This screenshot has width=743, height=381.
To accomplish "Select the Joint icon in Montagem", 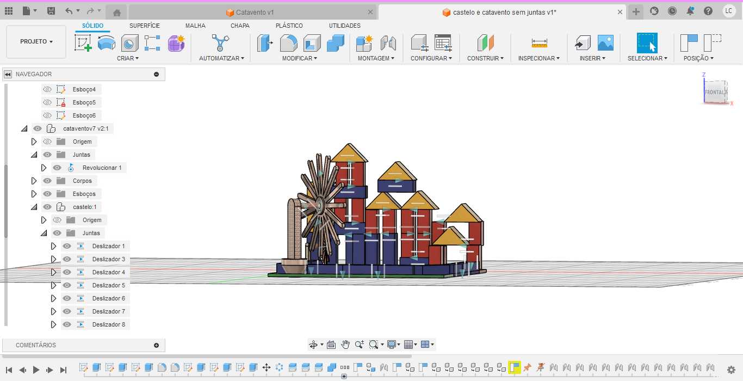I will point(388,43).
